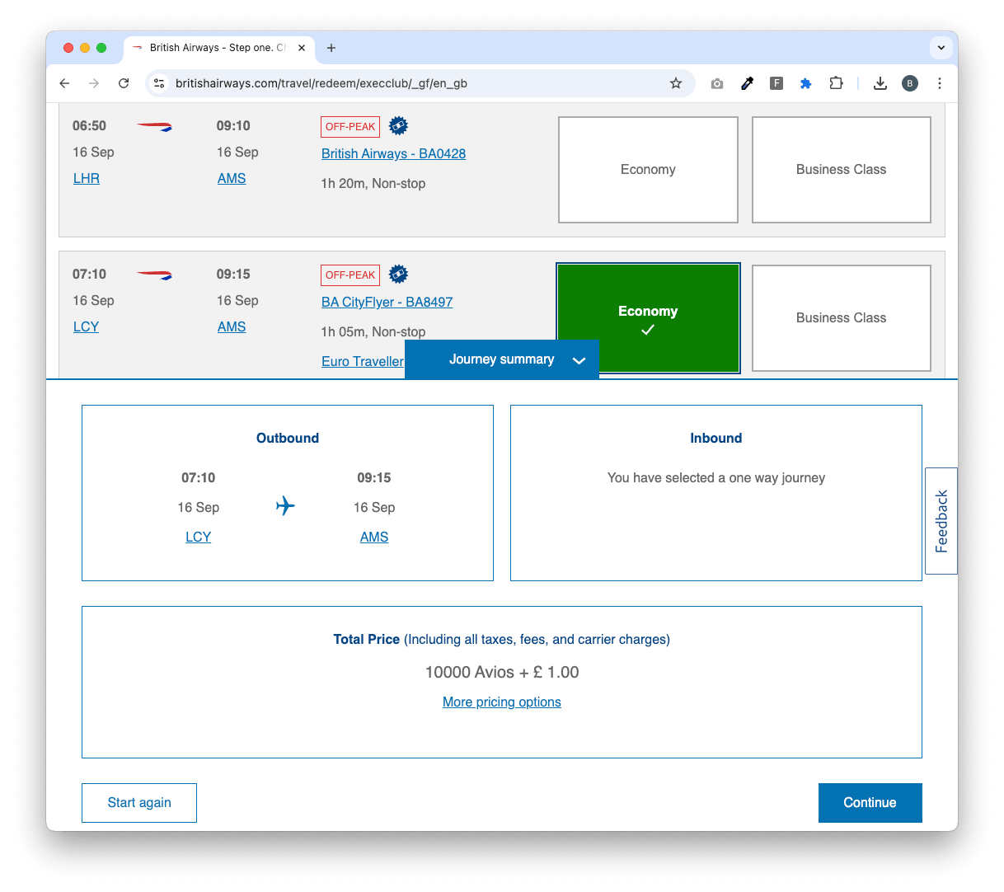This screenshot has width=1004, height=892.
Task: Expand the tab search dropdown arrow
Action: pyautogui.click(x=941, y=48)
